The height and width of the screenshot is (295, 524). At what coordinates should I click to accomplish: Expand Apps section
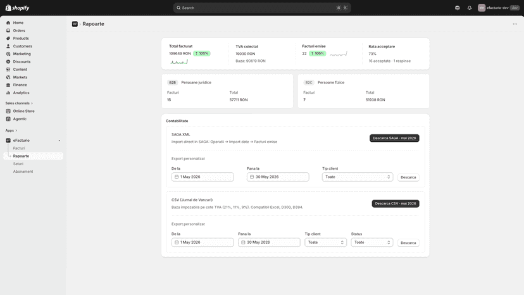tap(11, 130)
